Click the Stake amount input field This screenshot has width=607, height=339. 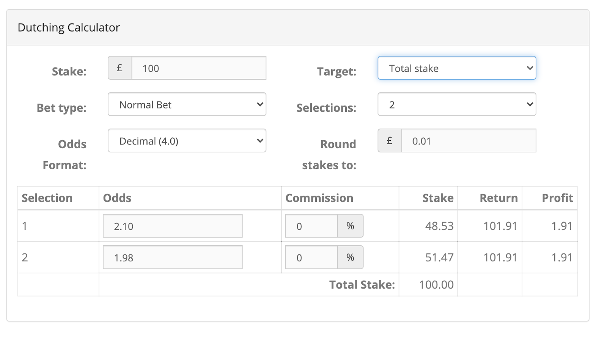(198, 68)
